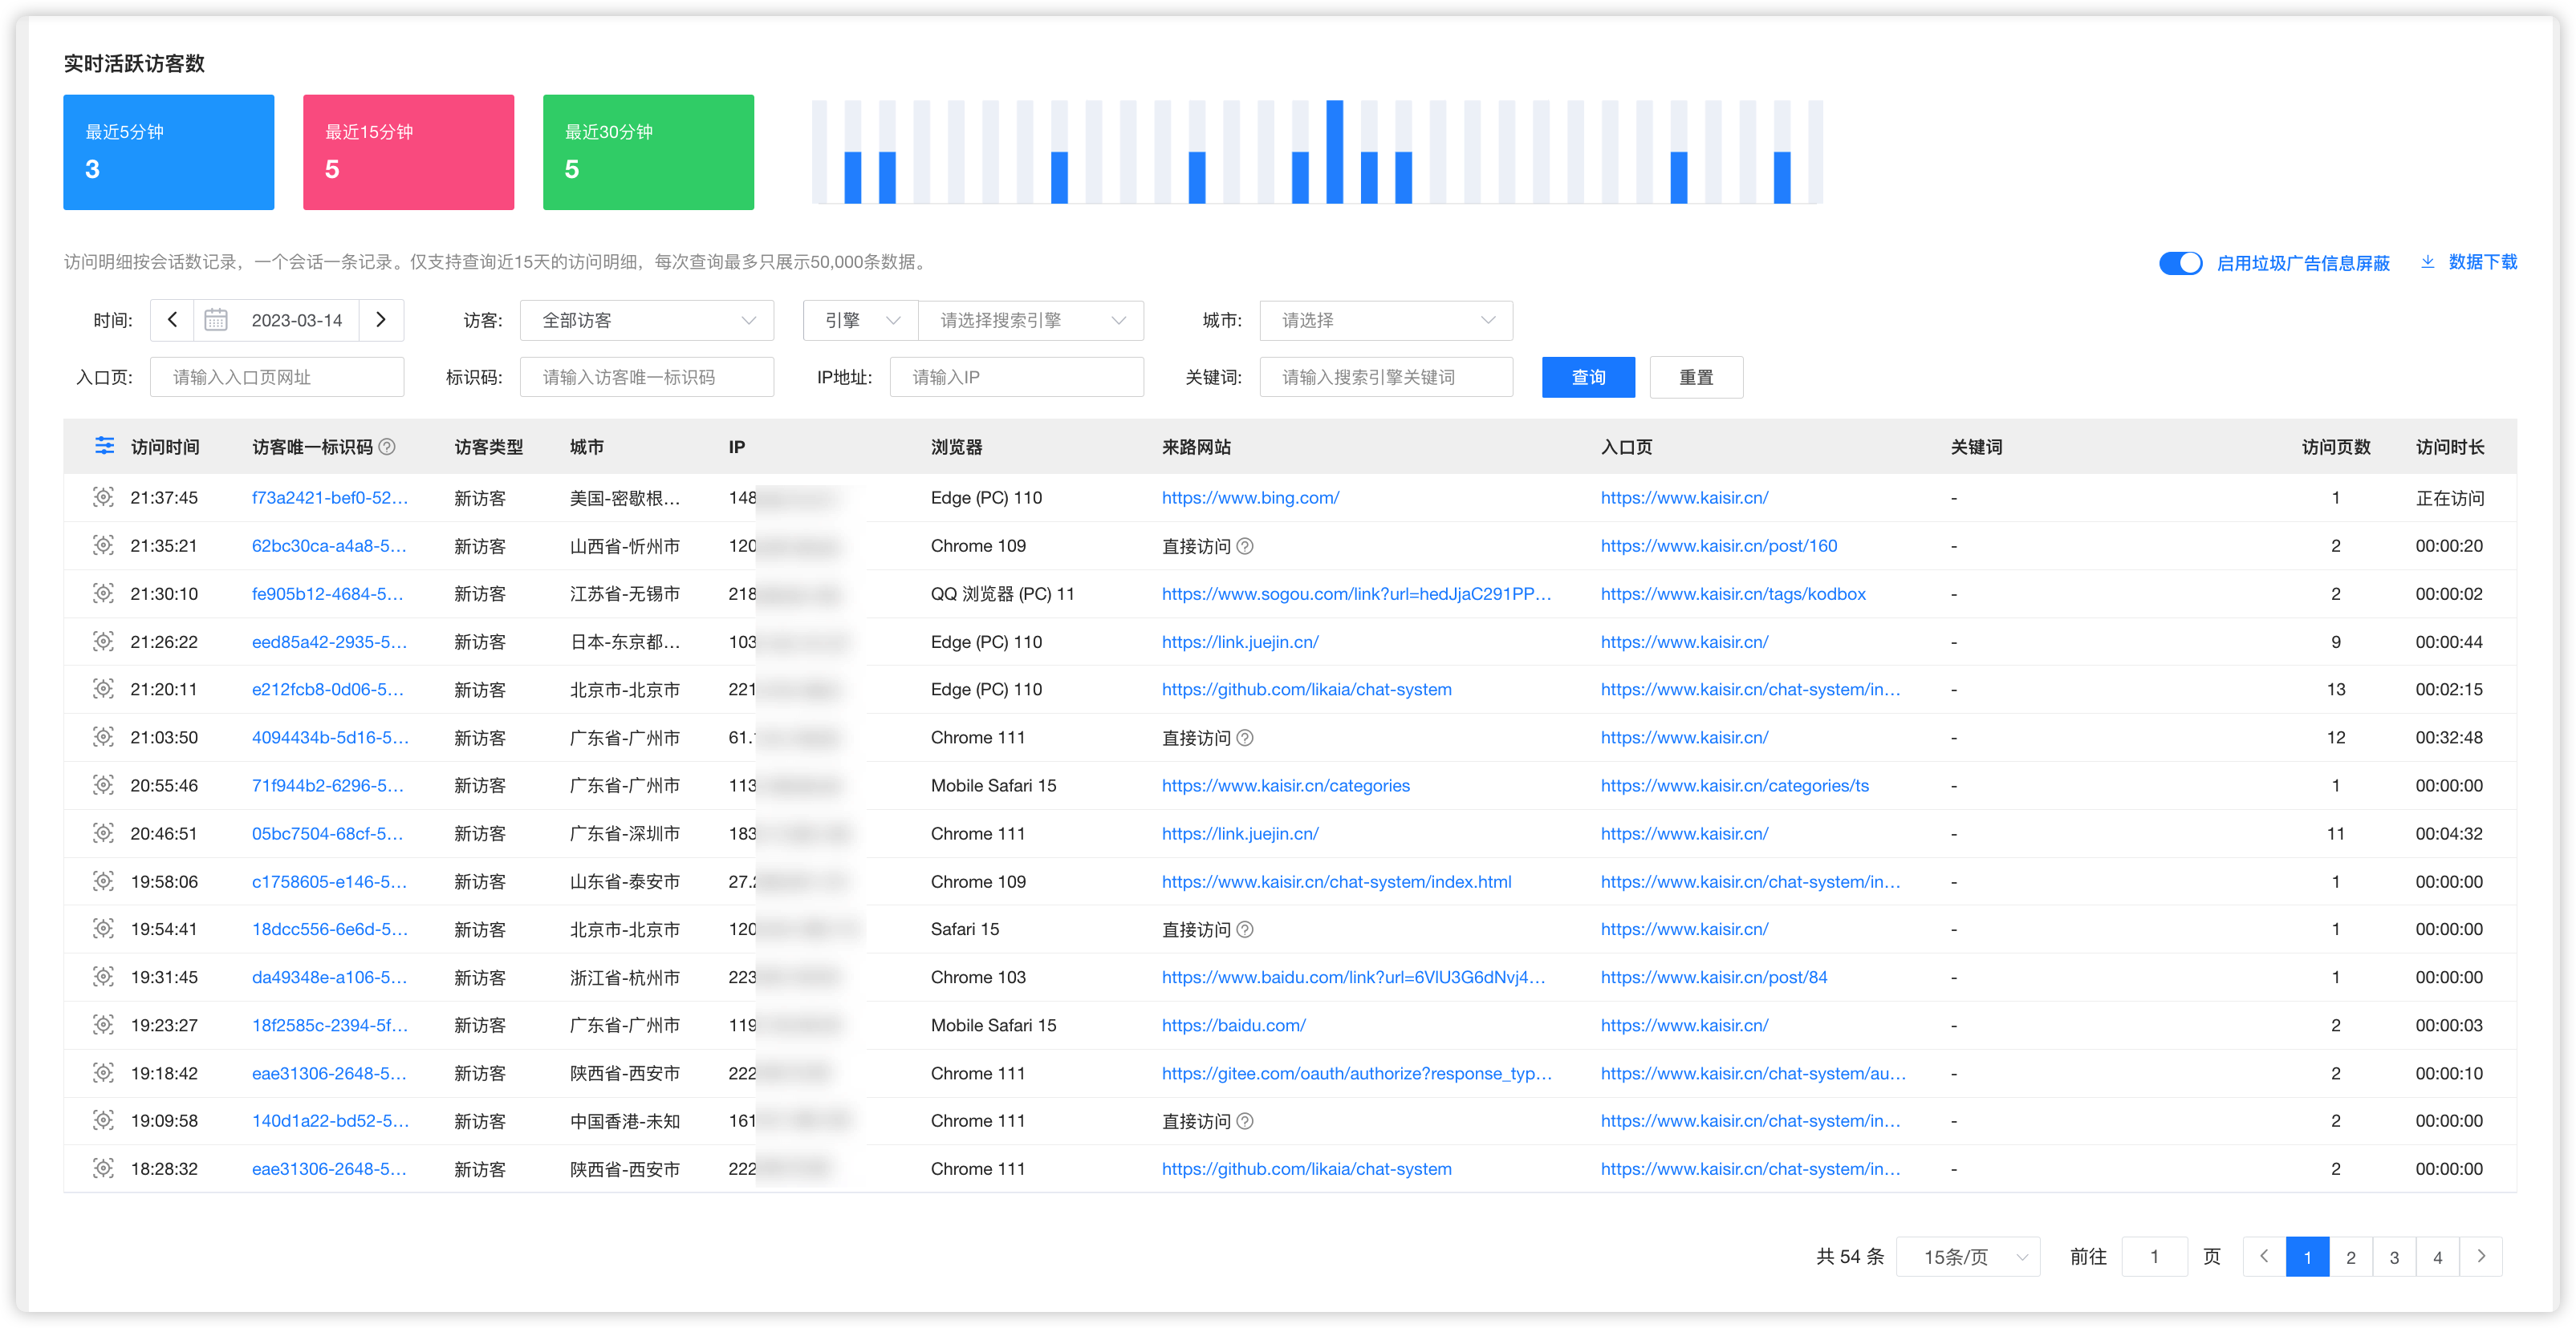
Task: Focus the 关键词 input field
Action: pos(1386,377)
